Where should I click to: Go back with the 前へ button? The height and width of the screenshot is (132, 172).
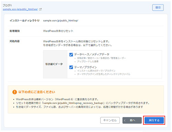click(132, 120)
